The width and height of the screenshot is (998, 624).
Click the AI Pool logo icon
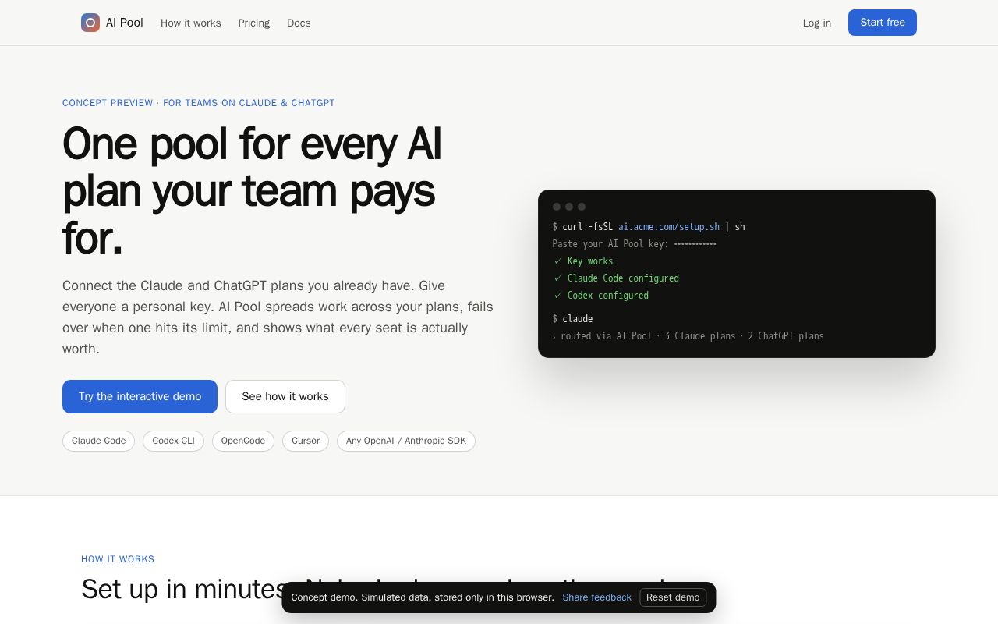(90, 23)
